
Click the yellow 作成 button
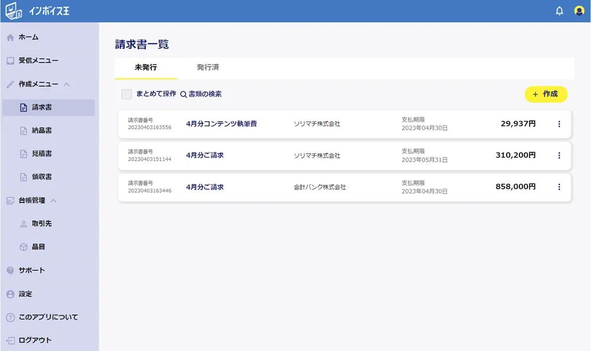[x=545, y=94]
